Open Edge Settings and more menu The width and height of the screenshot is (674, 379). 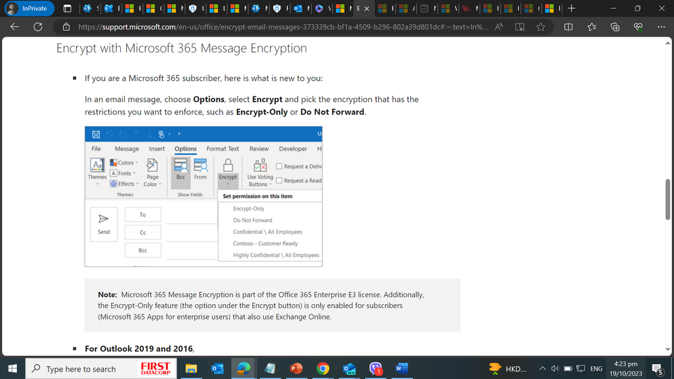[661, 27]
